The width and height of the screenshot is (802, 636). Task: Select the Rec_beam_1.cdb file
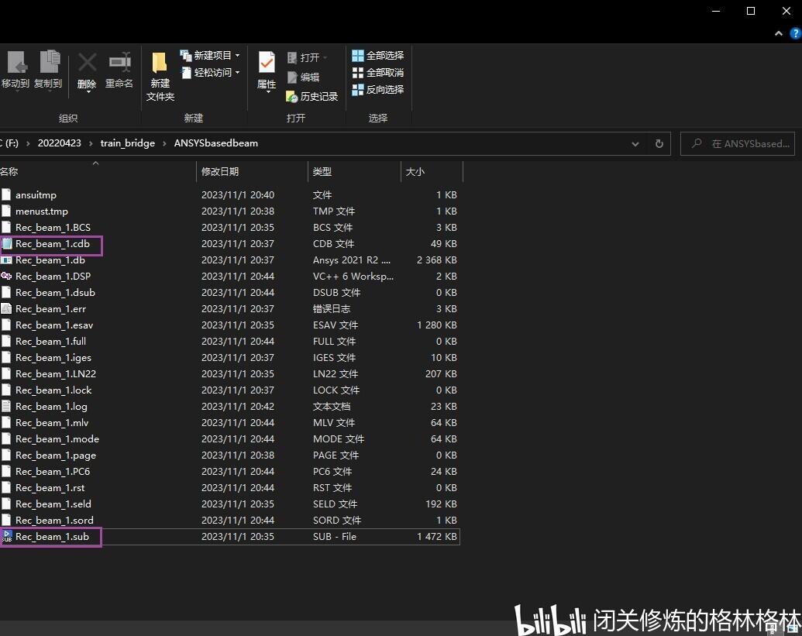pos(52,244)
